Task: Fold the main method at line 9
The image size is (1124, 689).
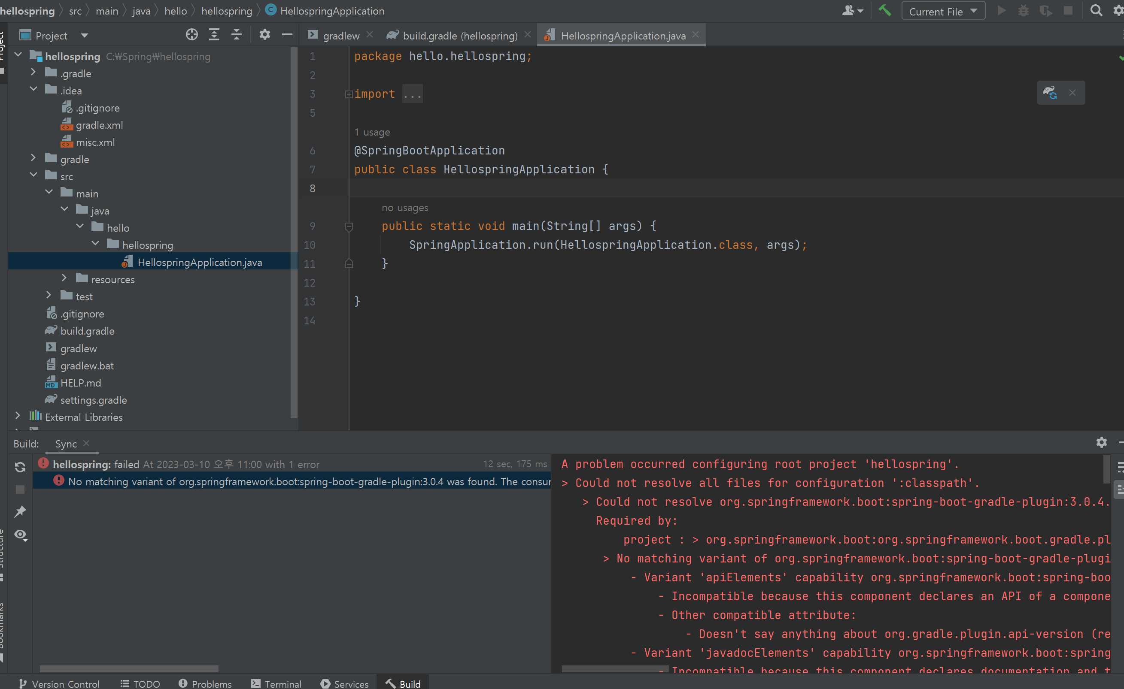Action: click(x=349, y=226)
